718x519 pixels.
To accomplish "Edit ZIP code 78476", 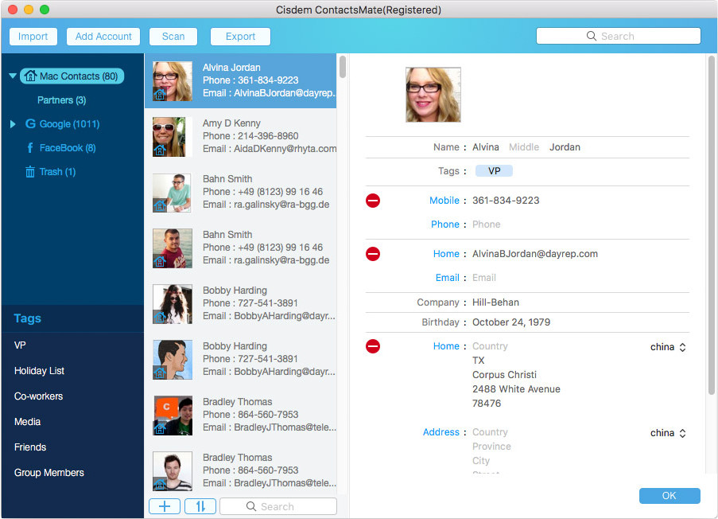I will (x=487, y=403).
